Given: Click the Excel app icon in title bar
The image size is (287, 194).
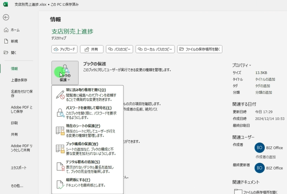Looking at the screenshot, I should pos(6,4).
